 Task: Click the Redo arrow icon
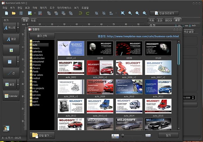pos(88,13)
